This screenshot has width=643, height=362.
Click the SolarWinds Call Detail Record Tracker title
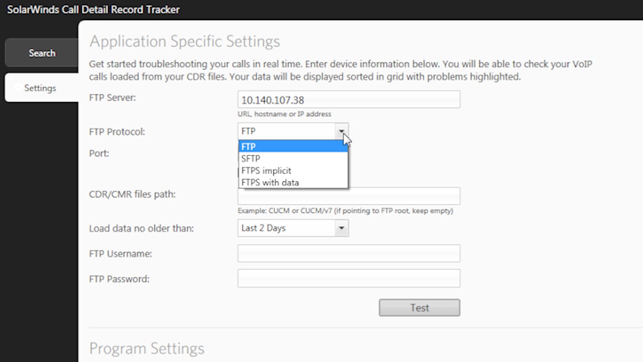(x=93, y=9)
